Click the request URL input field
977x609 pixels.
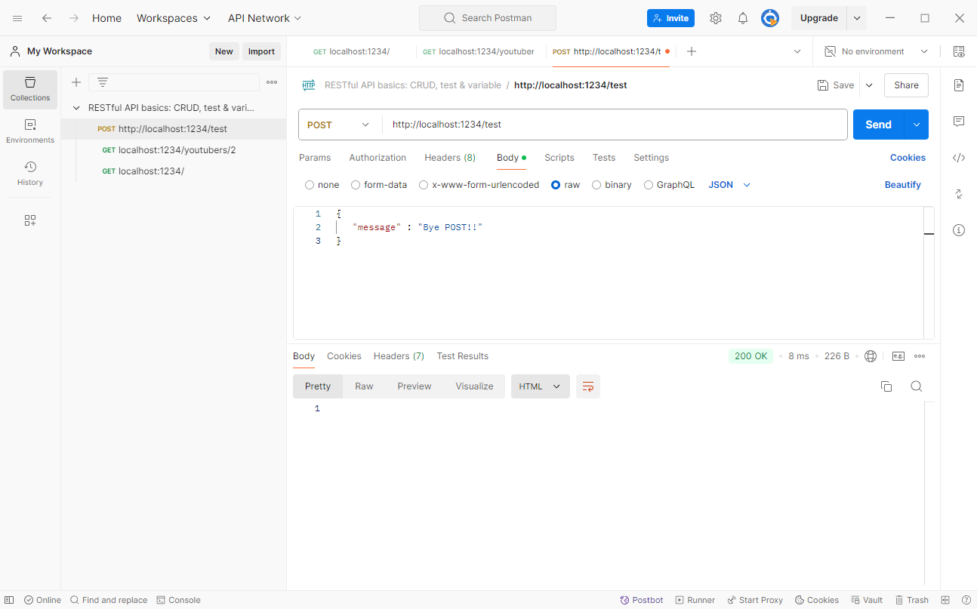point(615,125)
